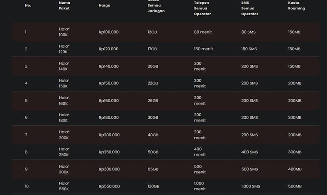Click the 'No.' column header
Image resolution: width=327 pixels, height=195 pixels.
coord(28,5)
